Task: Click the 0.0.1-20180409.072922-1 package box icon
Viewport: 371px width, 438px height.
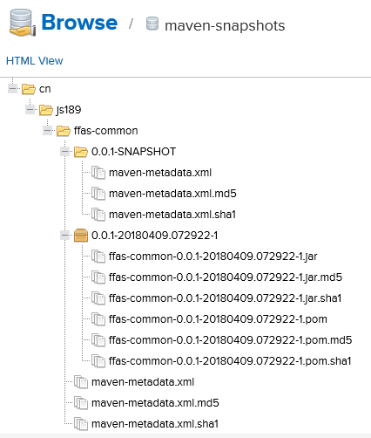Action: [x=81, y=236]
